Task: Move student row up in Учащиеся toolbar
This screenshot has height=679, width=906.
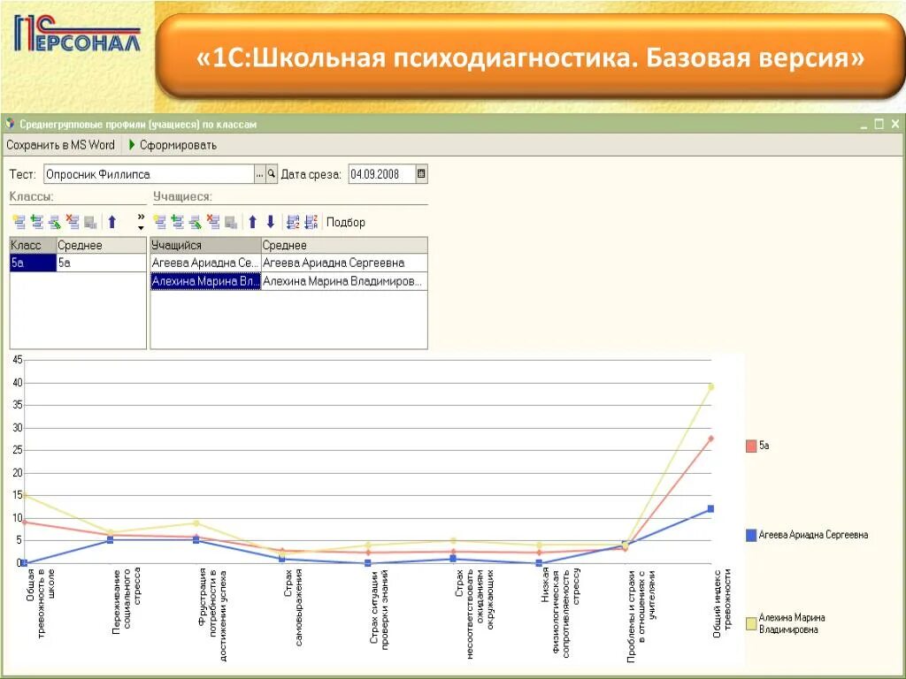Action: click(x=252, y=222)
